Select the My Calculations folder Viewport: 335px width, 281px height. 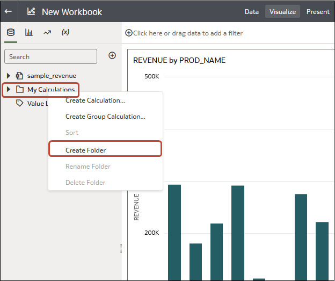[50, 90]
